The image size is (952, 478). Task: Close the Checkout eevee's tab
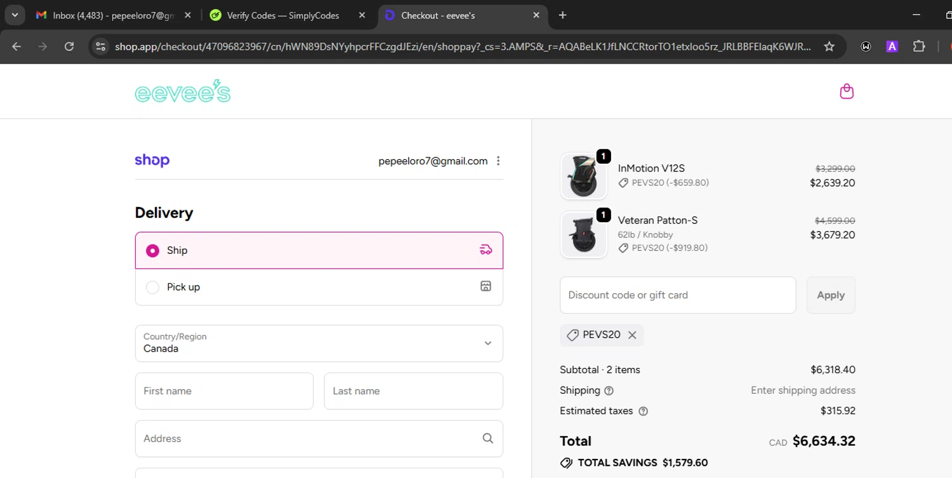click(x=536, y=15)
